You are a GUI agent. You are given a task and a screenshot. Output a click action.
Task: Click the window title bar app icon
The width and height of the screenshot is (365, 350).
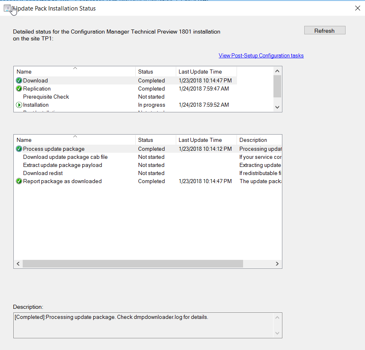[x=7, y=8]
